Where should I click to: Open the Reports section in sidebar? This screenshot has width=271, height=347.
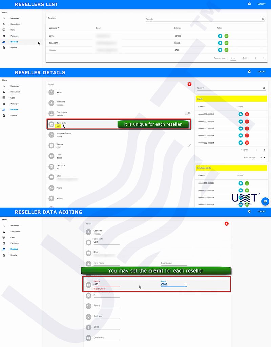tap(14, 47)
